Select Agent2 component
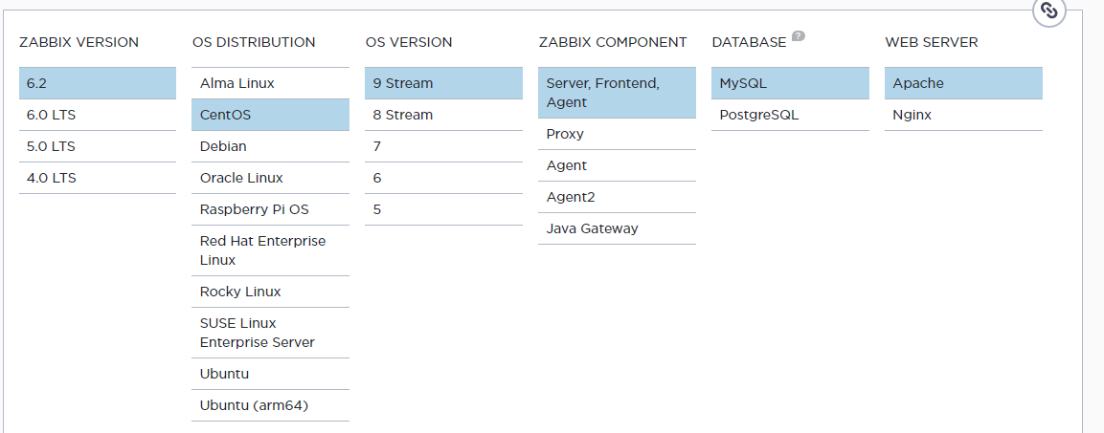1104x433 pixels. point(617,197)
